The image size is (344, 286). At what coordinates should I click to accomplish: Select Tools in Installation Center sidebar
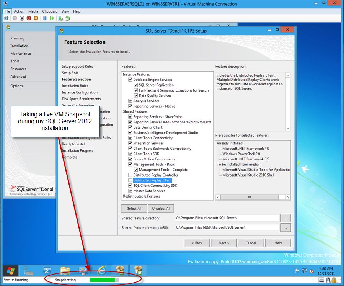coord(15,61)
